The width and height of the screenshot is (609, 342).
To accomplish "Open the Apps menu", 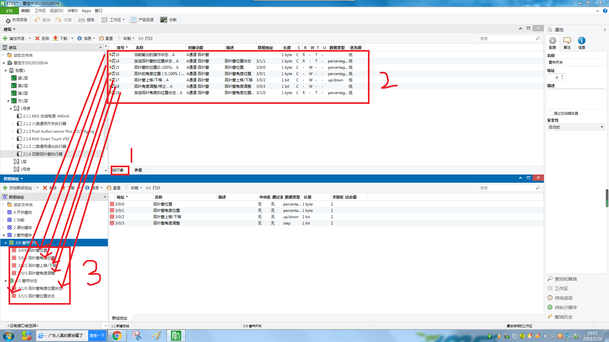I will click(86, 11).
